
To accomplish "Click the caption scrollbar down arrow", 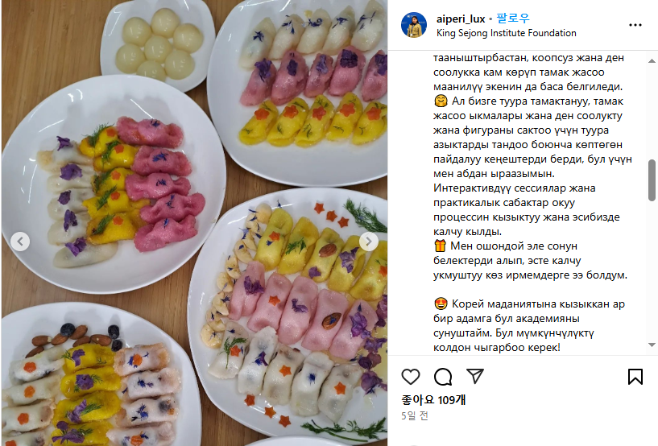I will [652, 345].
